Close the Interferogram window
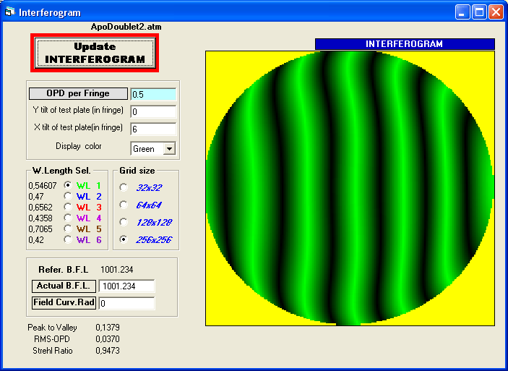 [496, 12]
